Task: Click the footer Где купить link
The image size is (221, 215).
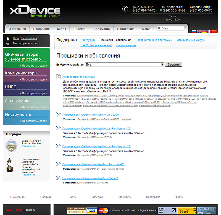Action: point(124,197)
